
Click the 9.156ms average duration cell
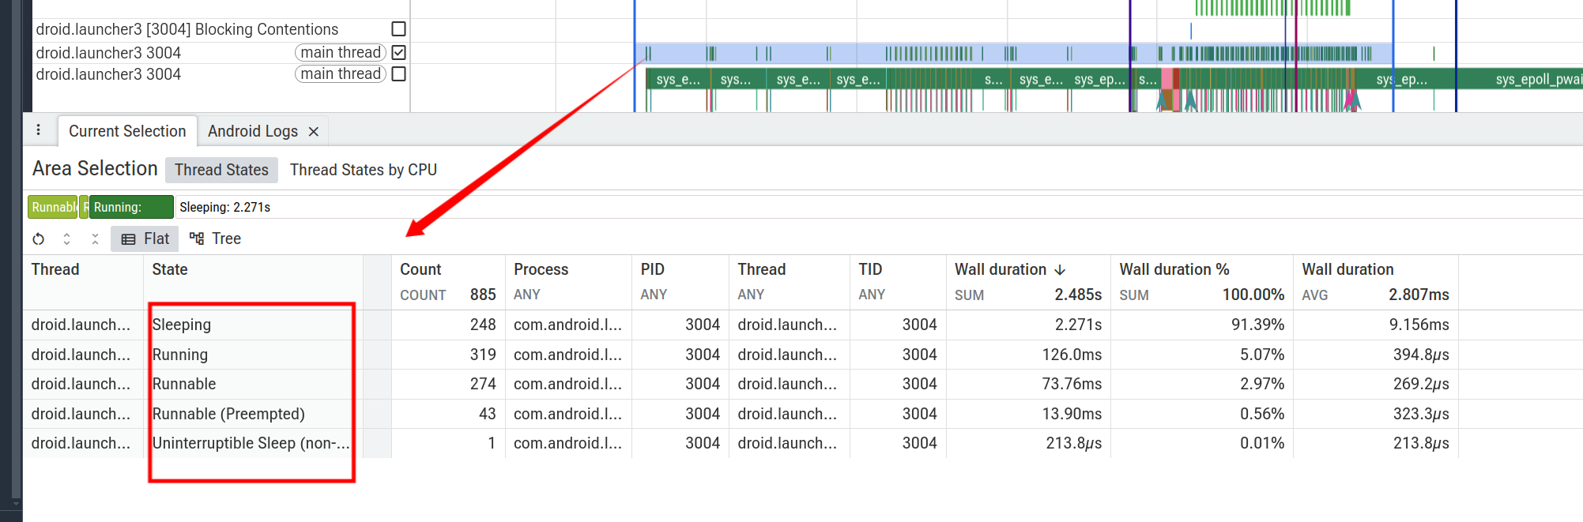pos(1375,325)
